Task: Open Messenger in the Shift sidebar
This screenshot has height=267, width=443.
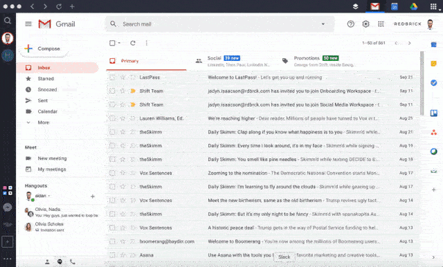Action: pyautogui.click(x=8, y=208)
